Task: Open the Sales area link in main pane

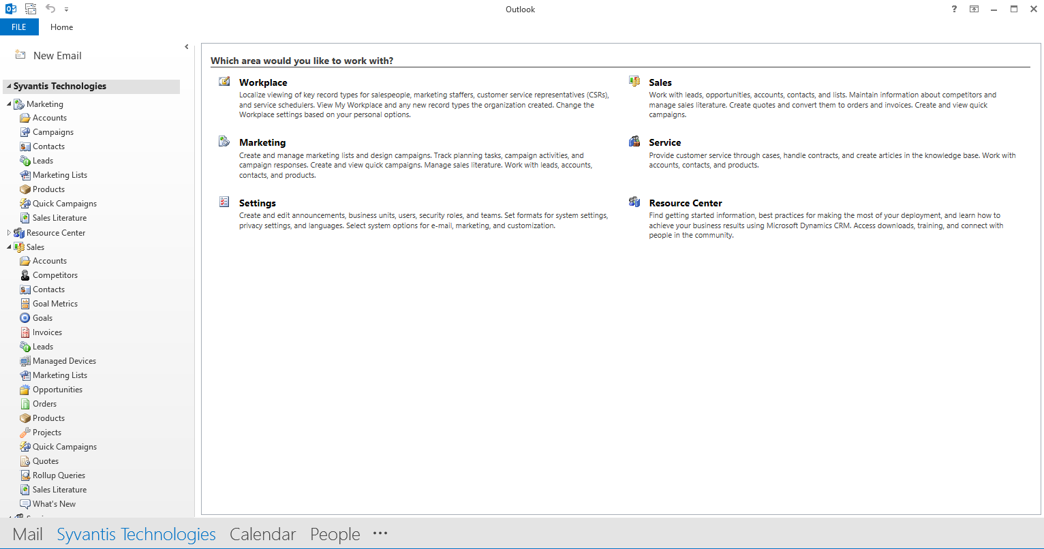Action: click(x=660, y=82)
